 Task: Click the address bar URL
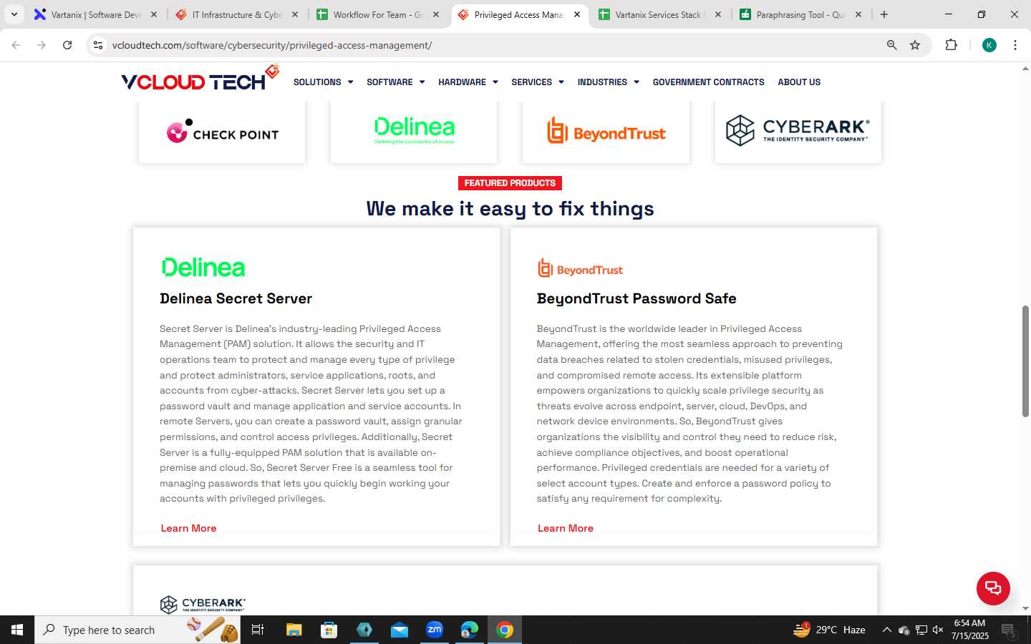[x=272, y=45]
